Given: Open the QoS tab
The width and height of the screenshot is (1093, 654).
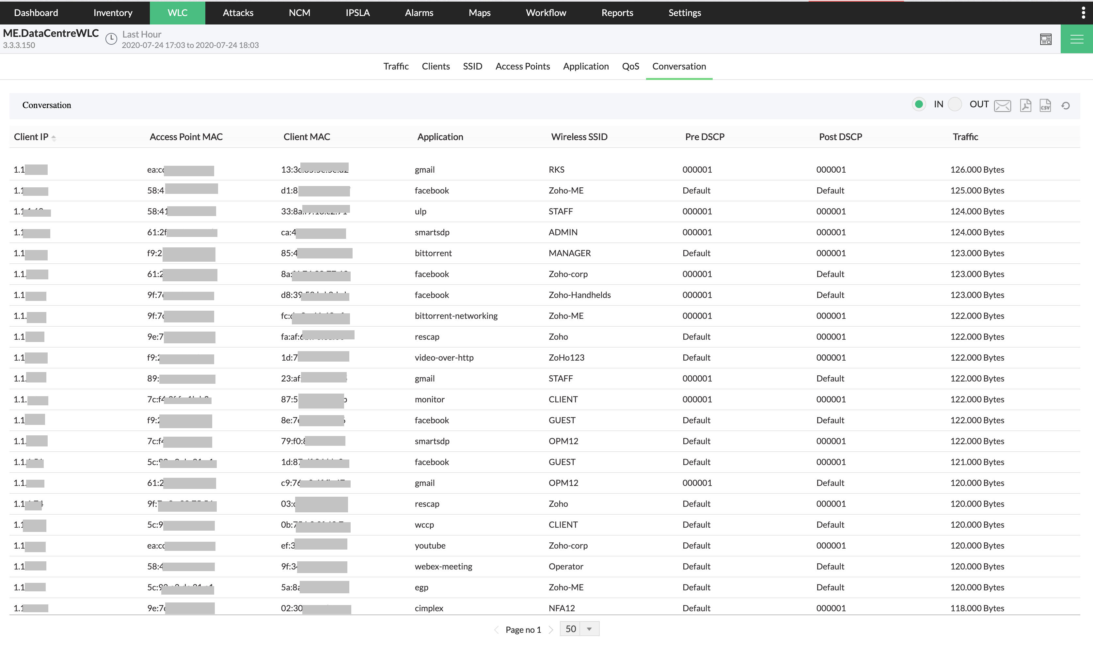Looking at the screenshot, I should (630, 66).
